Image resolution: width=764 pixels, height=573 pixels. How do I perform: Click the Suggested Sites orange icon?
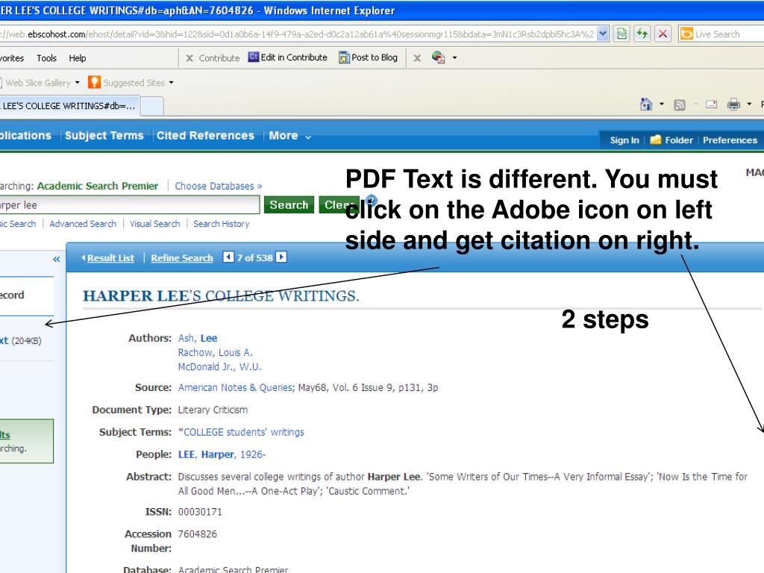[x=94, y=82]
